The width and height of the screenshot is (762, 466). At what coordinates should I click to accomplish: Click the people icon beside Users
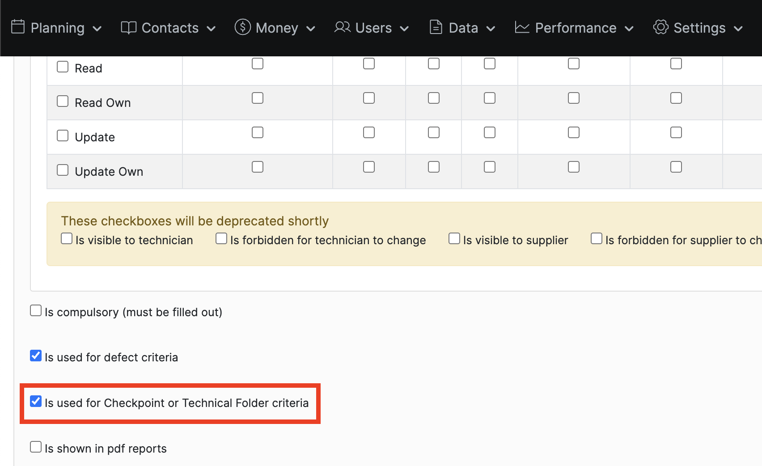point(342,27)
